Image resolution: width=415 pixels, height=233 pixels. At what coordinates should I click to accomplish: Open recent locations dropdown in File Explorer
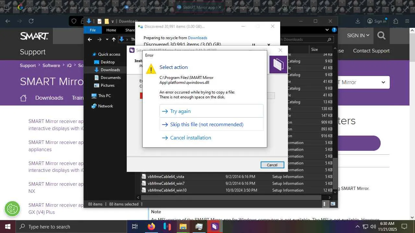(107, 39)
